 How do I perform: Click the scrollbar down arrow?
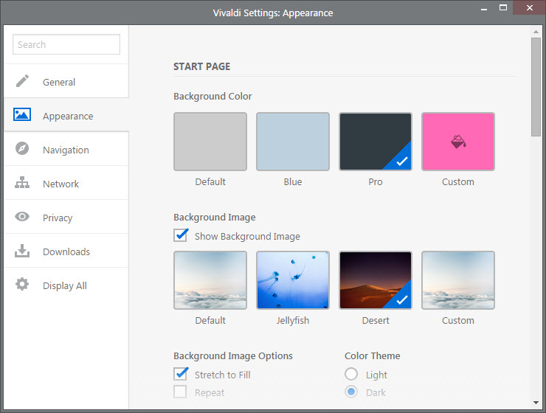536,403
